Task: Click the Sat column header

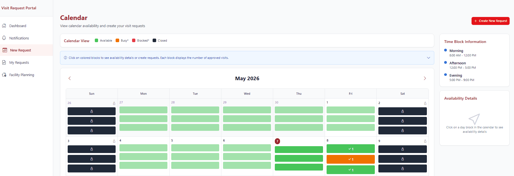Action: tap(402, 94)
